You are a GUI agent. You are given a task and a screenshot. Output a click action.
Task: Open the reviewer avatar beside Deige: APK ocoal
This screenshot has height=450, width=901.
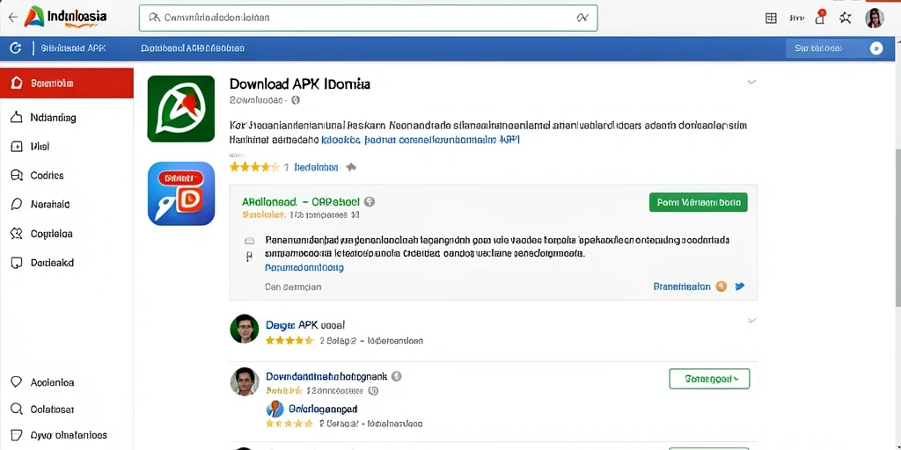[245, 329]
